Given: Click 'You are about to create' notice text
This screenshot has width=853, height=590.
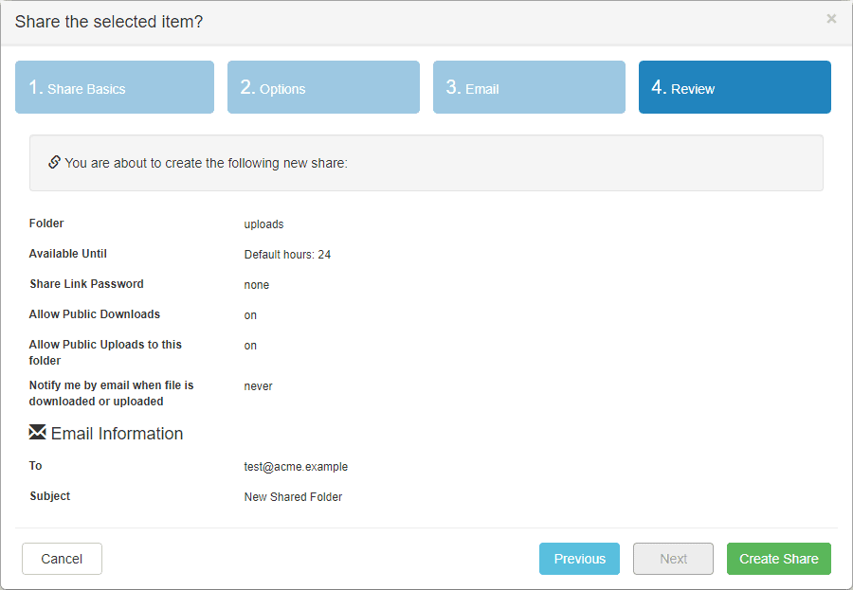Looking at the screenshot, I should click(x=207, y=163).
